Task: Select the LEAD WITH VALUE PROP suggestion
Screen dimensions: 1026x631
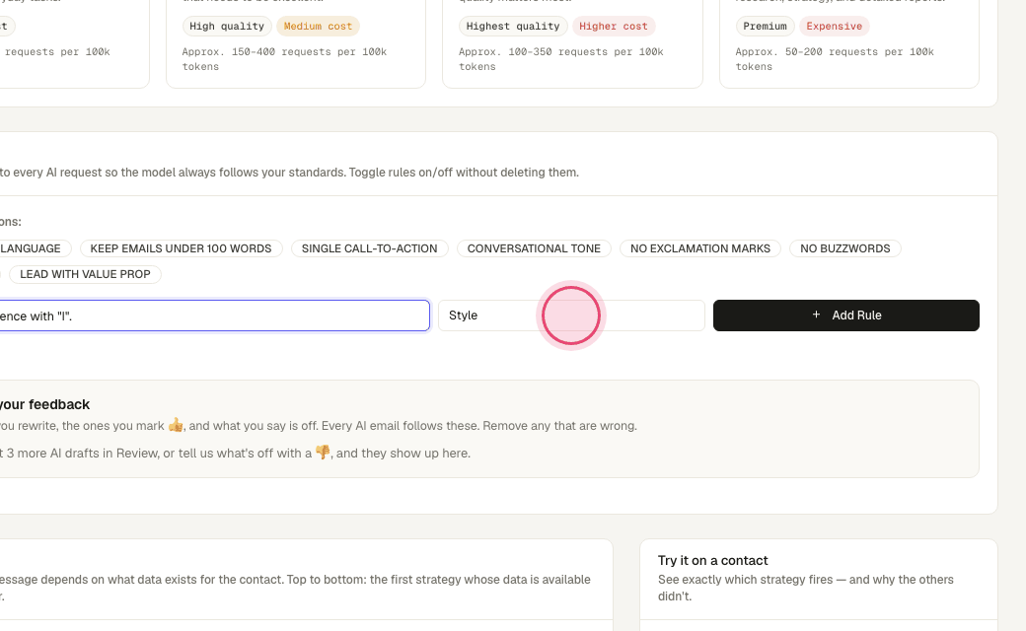Action: 85,274
